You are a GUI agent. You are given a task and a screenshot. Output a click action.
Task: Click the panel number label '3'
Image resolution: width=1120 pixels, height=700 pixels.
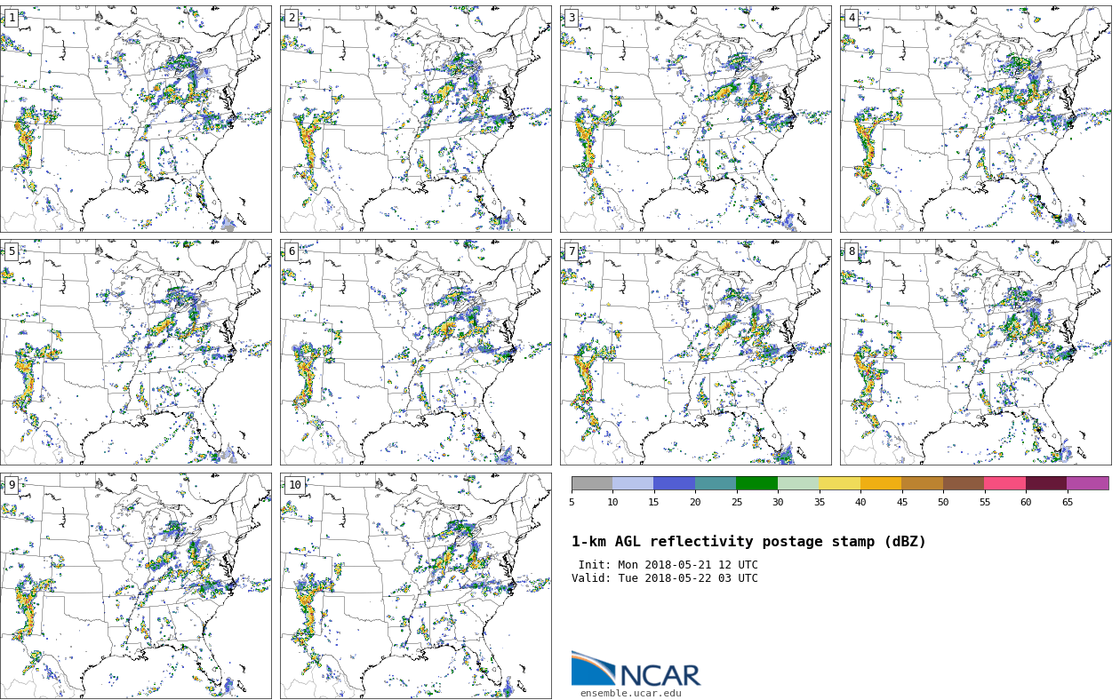coord(572,18)
